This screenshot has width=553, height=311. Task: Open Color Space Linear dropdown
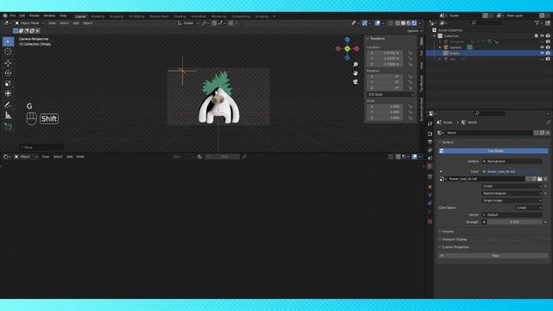click(529, 207)
